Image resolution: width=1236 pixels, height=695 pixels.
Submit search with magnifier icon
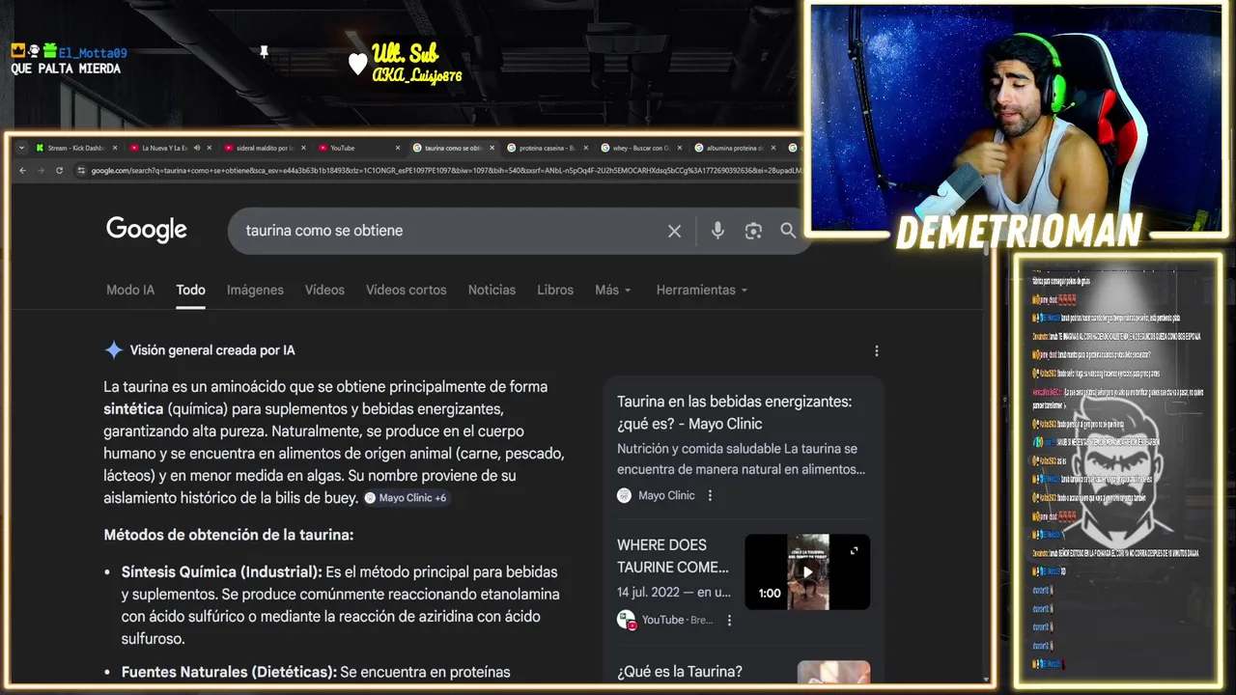(x=788, y=231)
